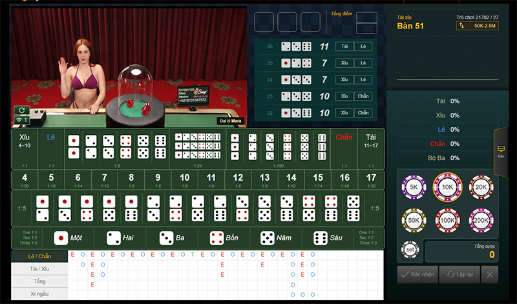Place bet on Tài 11~17
Viewport: 517px width, 304px height.
(371, 149)
